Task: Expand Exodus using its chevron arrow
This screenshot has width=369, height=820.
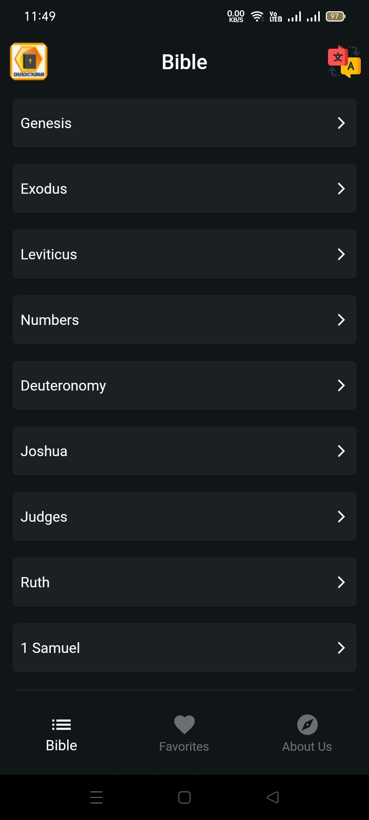Action: pyautogui.click(x=341, y=189)
